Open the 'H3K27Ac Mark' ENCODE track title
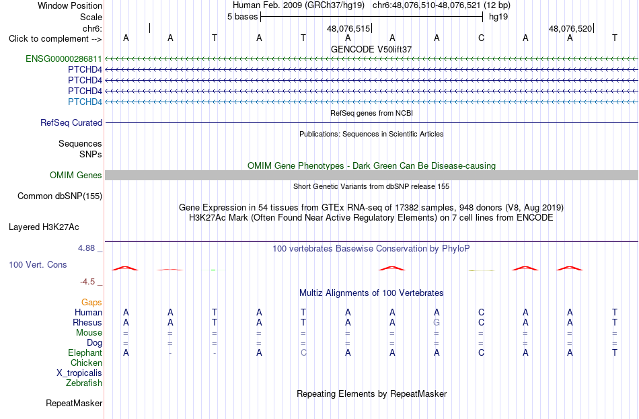 (x=371, y=218)
